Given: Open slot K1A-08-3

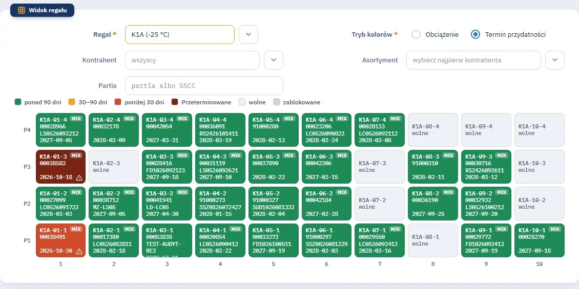Looking at the screenshot, I should 433,167.
